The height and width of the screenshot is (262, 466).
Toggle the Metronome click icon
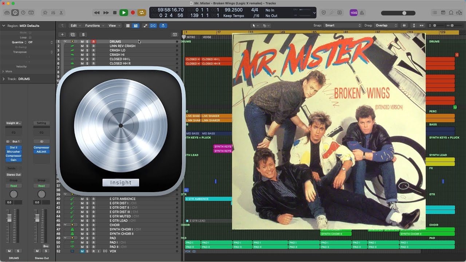pyautogui.click(x=362, y=12)
